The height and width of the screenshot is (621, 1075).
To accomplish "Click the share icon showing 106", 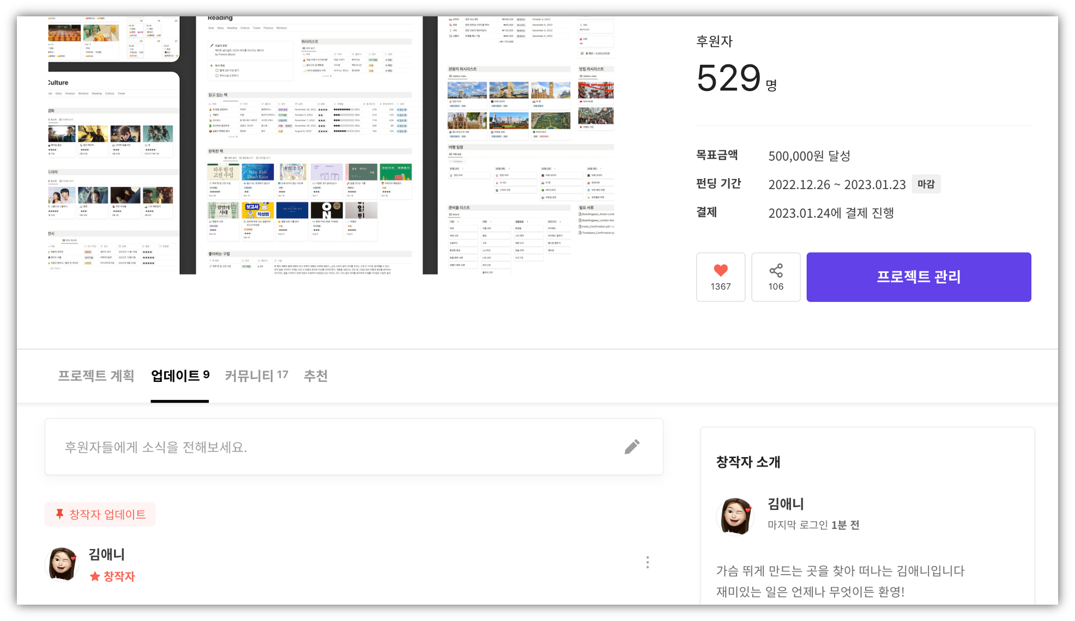I will (x=776, y=277).
